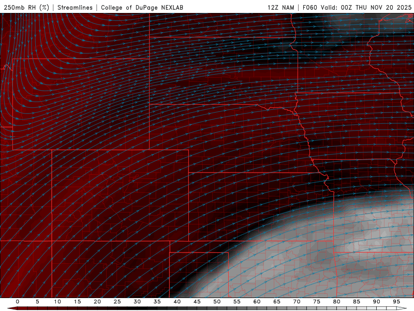
Task: Click the '12Z NAM' model run label
Action: pyautogui.click(x=280, y=7)
